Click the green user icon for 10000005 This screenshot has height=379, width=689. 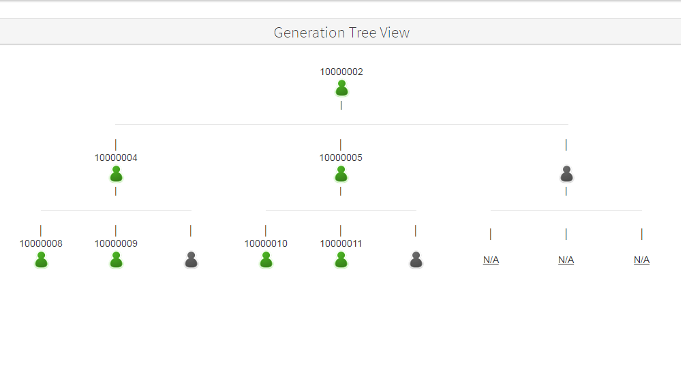(x=341, y=175)
